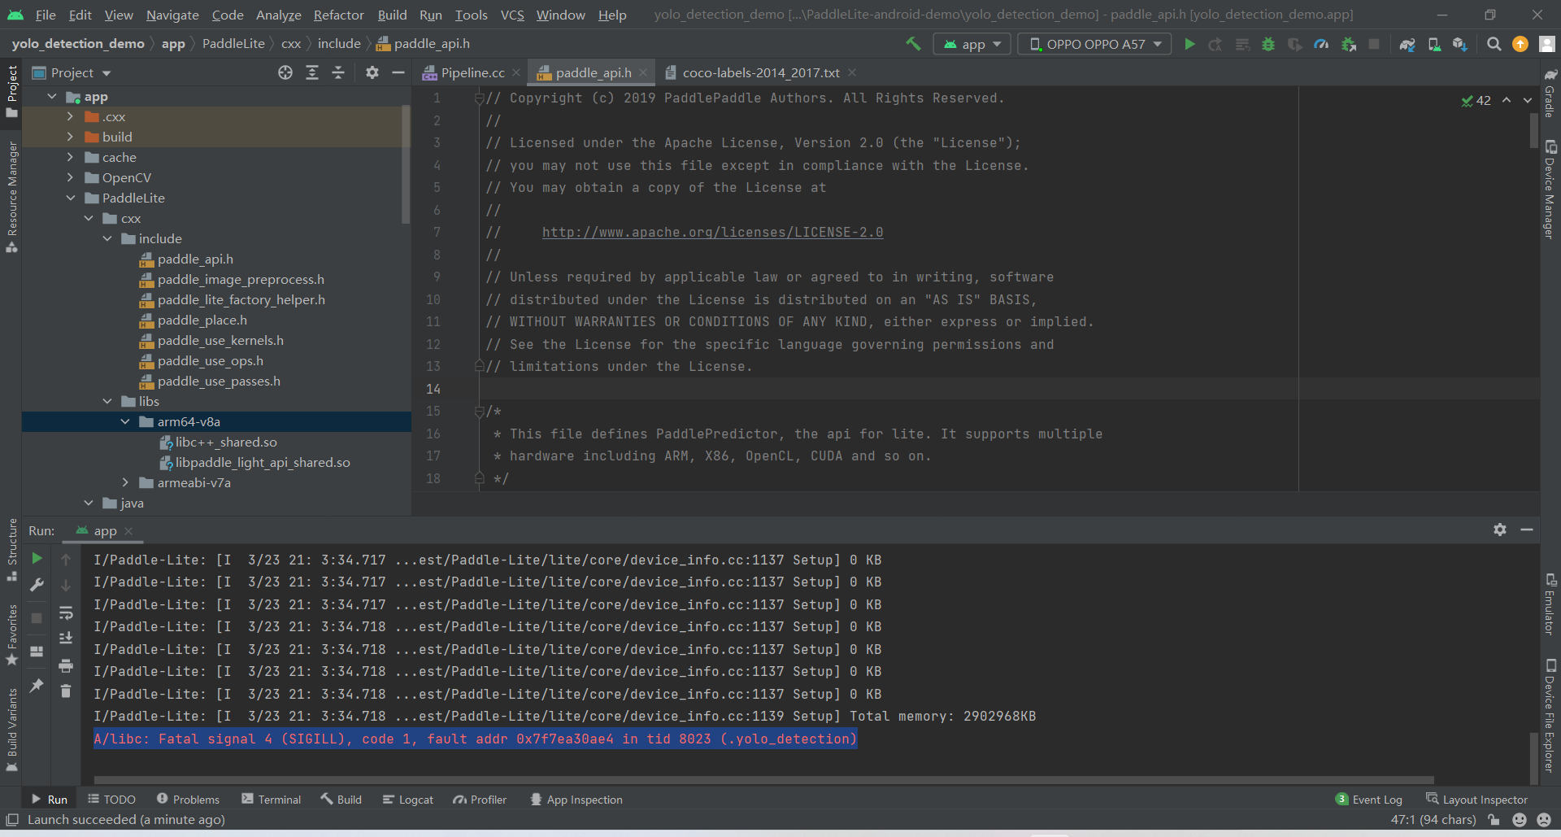Open the Terminal tool window
This screenshot has width=1561, height=837.
(272, 800)
